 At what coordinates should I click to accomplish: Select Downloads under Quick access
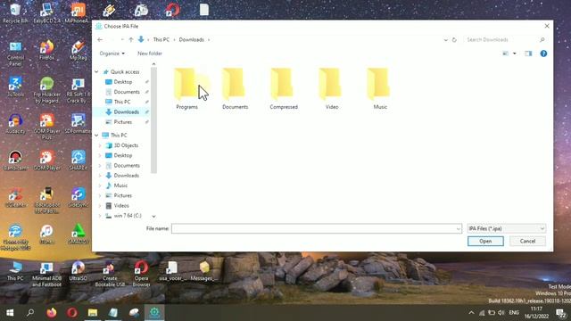click(127, 112)
